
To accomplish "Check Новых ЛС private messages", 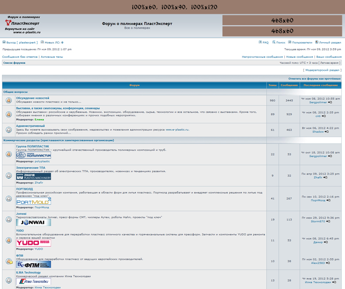I will coord(54,42).
